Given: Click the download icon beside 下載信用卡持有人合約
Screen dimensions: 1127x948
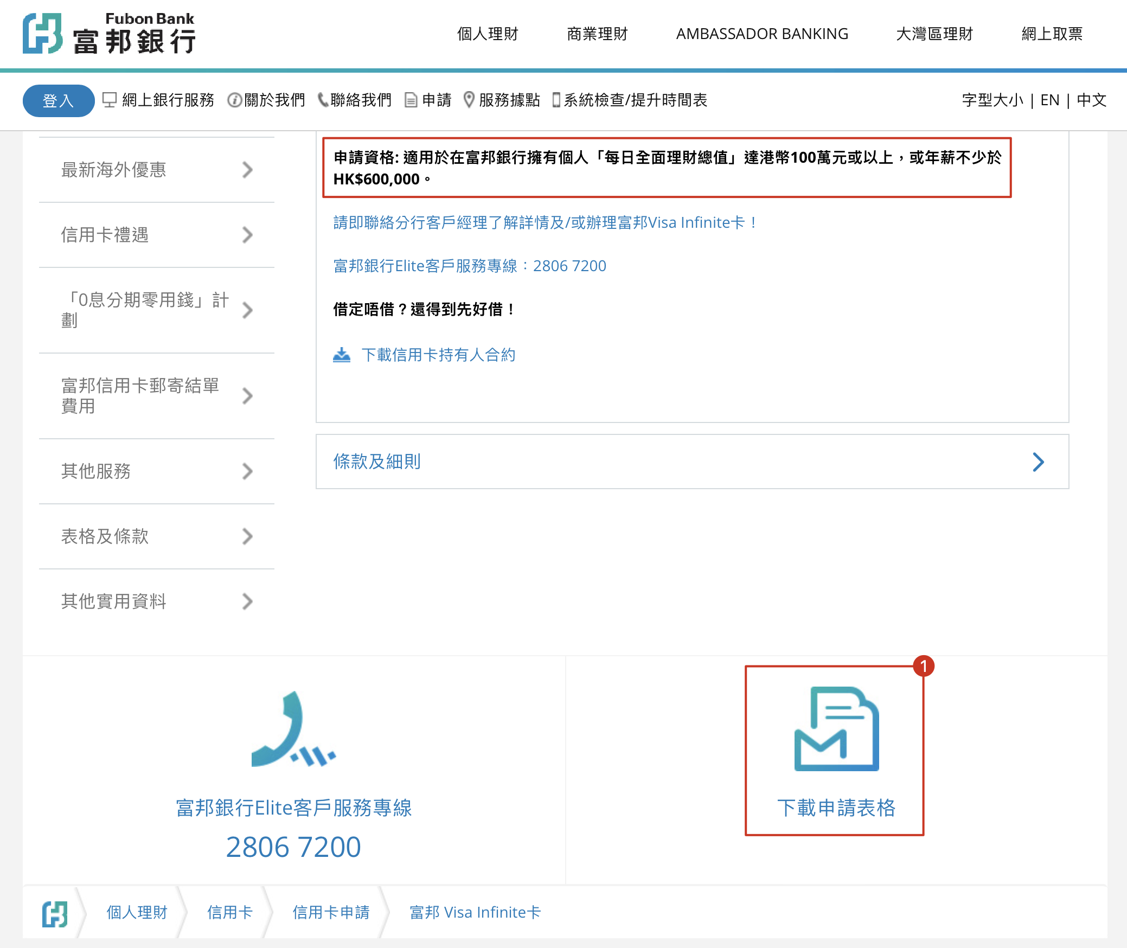Looking at the screenshot, I should 342,355.
